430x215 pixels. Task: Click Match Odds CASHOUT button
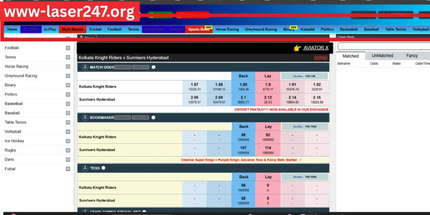(x=123, y=67)
